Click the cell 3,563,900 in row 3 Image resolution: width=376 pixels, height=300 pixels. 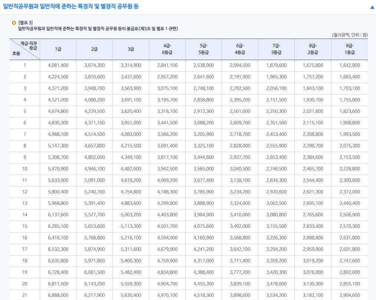131,88
